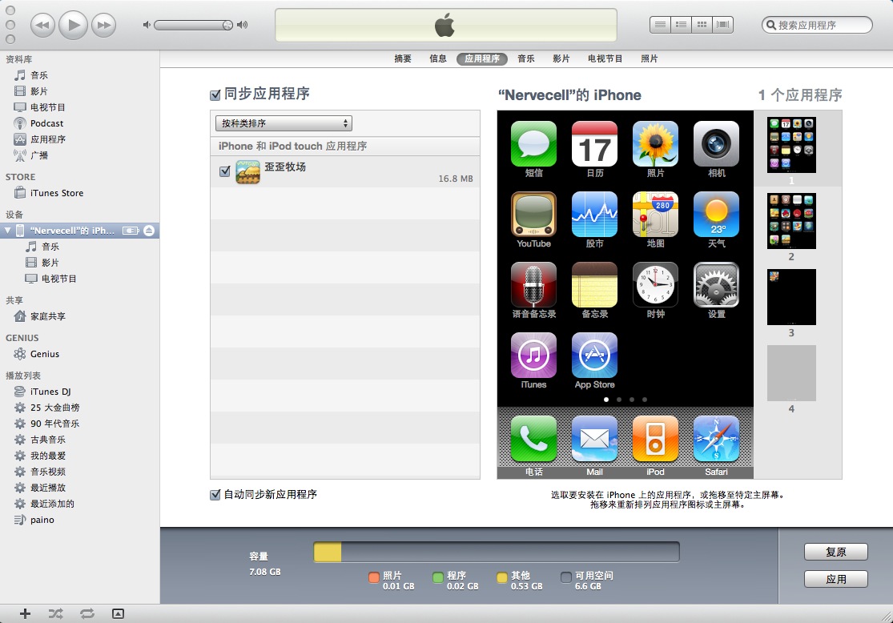Open the 音乐 tab
This screenshot has height=623, width=893.
(526, 58)
